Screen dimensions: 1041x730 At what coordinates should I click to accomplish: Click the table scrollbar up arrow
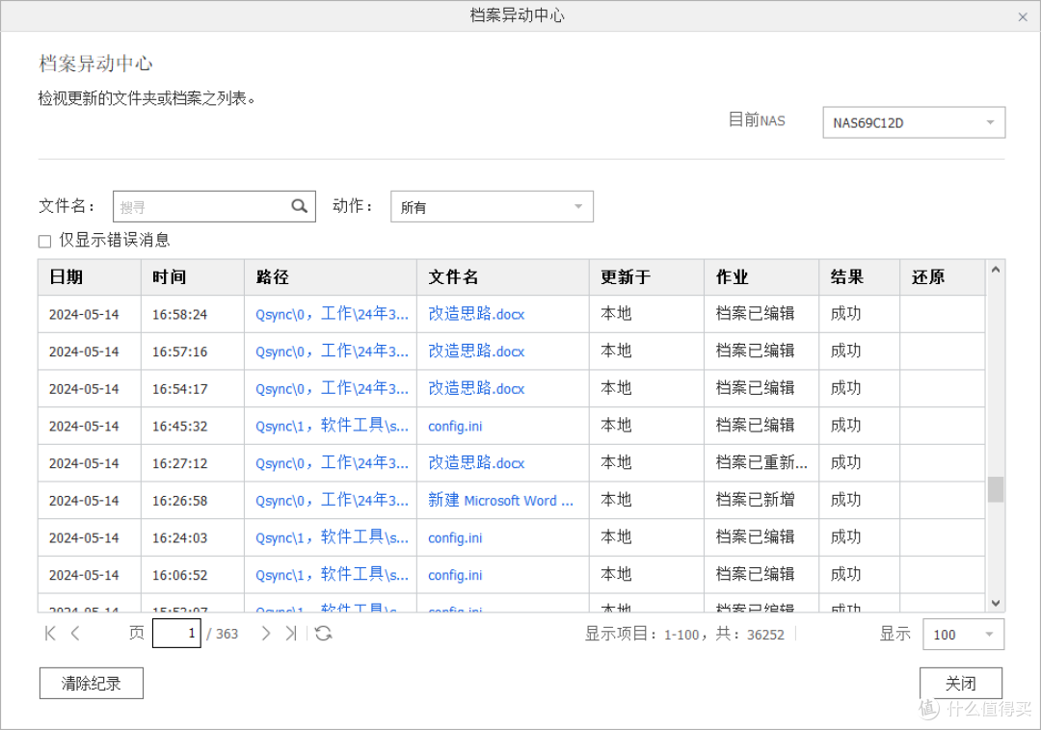[x=995, y=270]
